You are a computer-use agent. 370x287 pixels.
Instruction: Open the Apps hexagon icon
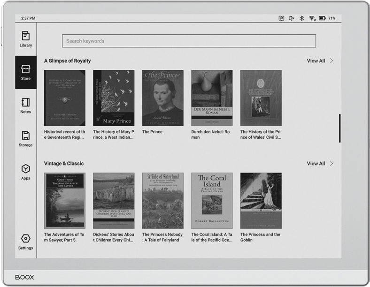tap(25, 169)
